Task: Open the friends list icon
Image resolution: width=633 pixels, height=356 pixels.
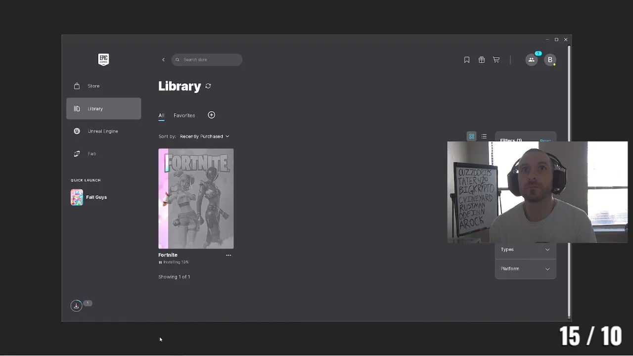Action: point(531,60)
